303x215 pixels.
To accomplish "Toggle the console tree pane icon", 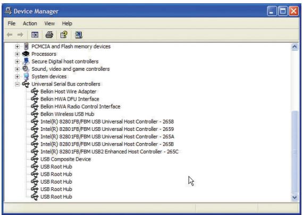I will 35,35.
